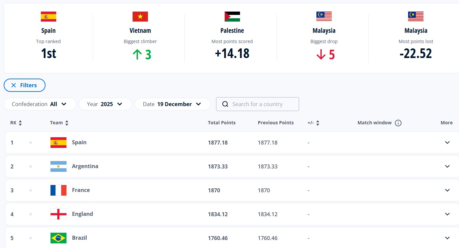Click Spain flag in Top ranked card

point(49,17)
